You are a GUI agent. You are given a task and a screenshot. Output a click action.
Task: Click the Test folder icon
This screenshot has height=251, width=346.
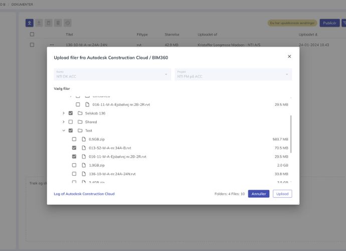coord(80,131)
